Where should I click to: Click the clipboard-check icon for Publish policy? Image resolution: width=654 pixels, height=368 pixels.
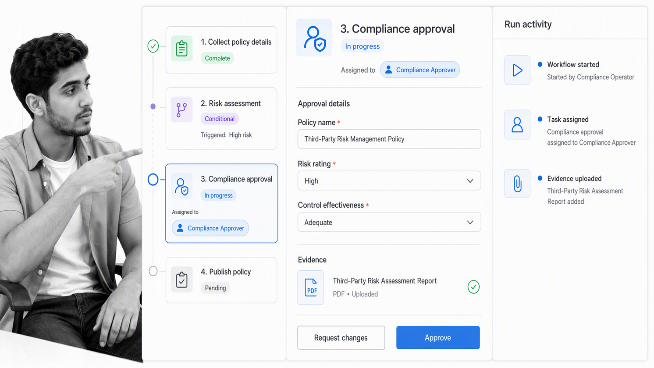point(181,280)
